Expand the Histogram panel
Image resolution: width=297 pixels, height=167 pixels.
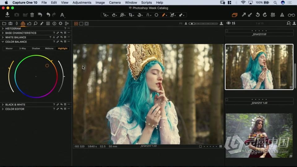[x=3, y=28]
